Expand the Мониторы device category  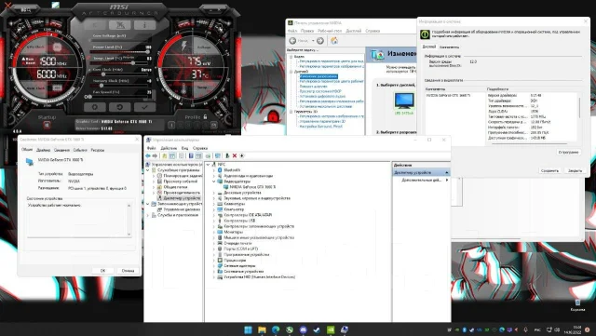pyautogui.click(x=214, y=232)
